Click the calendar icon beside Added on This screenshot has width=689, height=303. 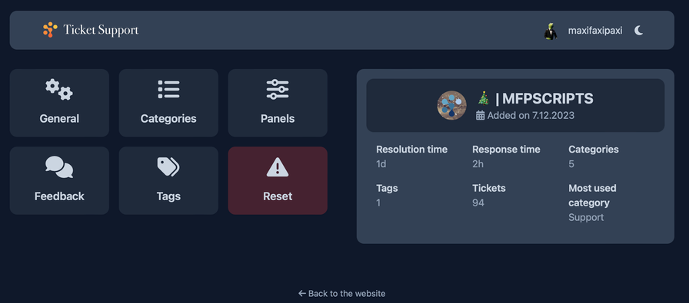click(x=481, y=115)
